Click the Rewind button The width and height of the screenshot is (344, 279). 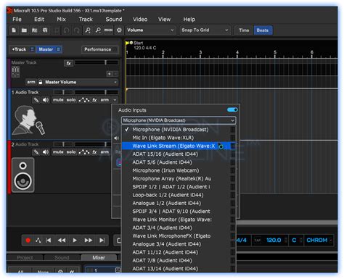pyautogui.click(x=62, y=241)
